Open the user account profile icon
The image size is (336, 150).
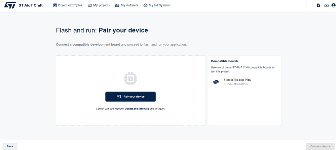click(333, 5)
